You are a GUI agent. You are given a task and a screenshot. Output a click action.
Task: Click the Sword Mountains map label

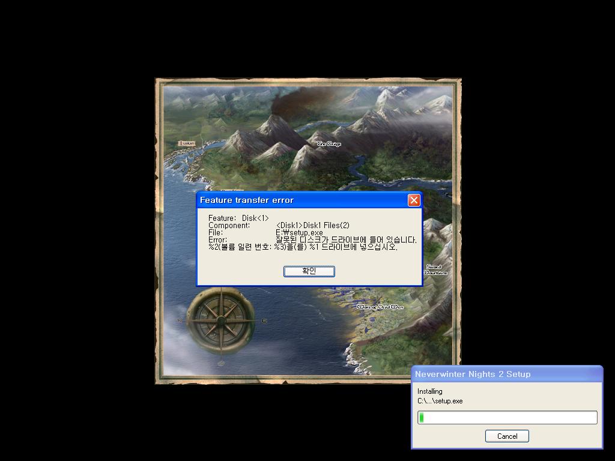coord(435,270)
